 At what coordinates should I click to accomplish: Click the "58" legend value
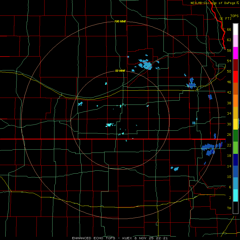point(229,50)
